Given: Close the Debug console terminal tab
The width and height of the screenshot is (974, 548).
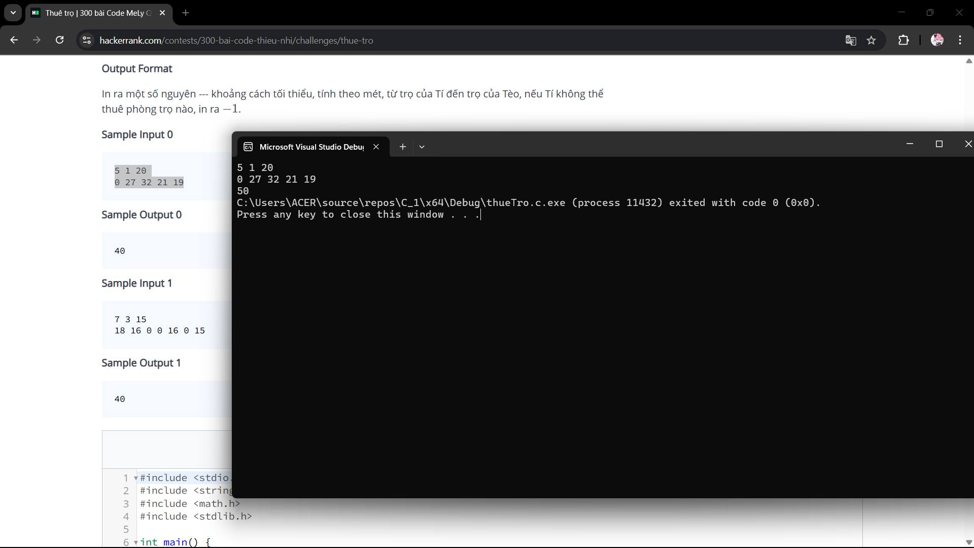Looking at the screenshot, I should pos(376,147).
